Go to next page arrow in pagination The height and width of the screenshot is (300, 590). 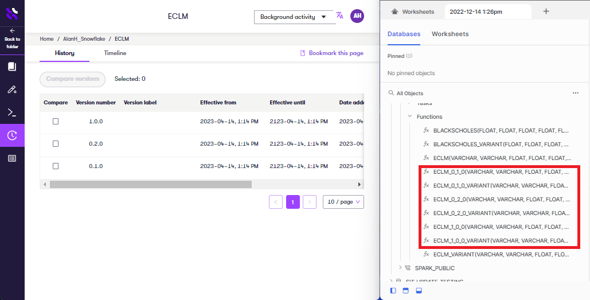click(309, 202)
